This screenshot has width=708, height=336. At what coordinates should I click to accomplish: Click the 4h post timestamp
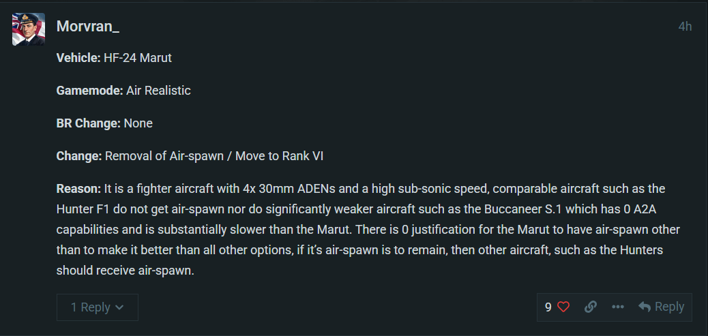685,27
